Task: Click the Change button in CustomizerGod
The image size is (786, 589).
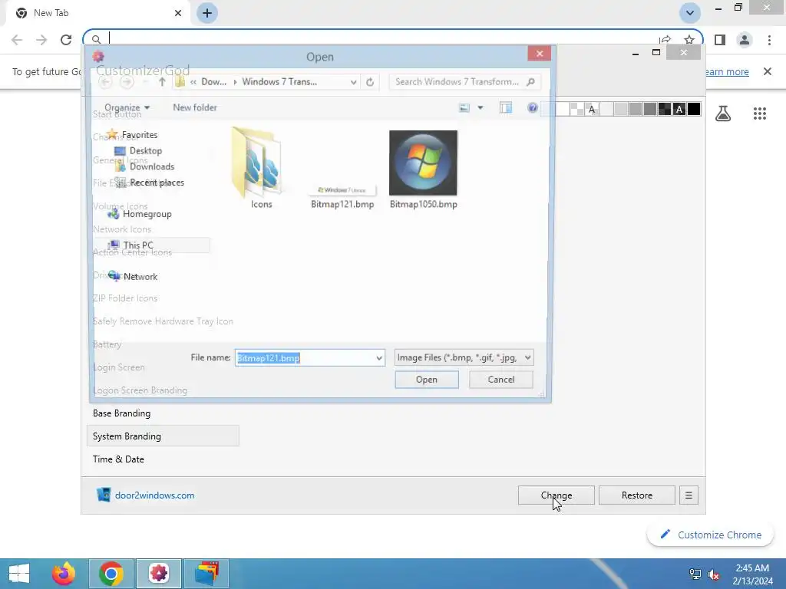Action: (x=556, y=495)
